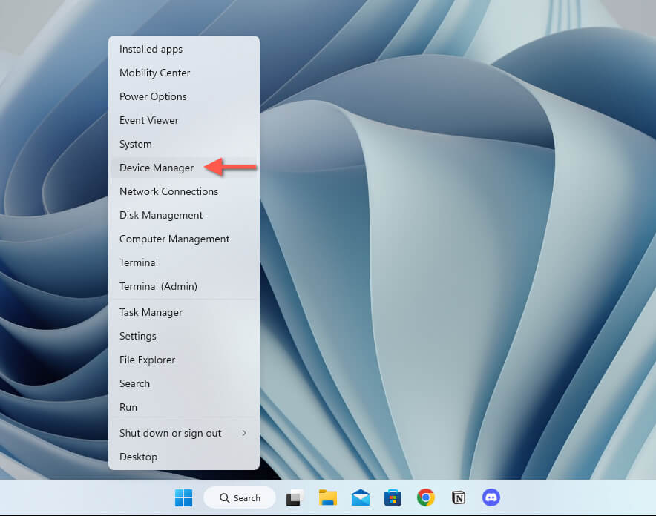This screenshot has width=656, height=516.
Task: Select Run from the context menu
Action: 128,407
